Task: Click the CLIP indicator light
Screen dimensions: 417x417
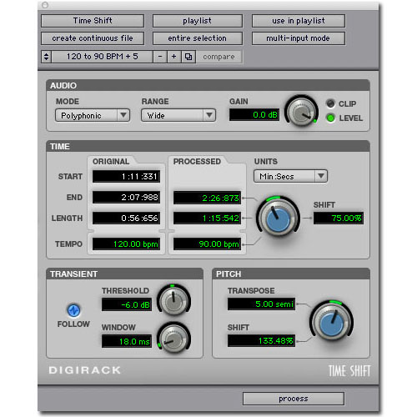Action: pos(330,103)
